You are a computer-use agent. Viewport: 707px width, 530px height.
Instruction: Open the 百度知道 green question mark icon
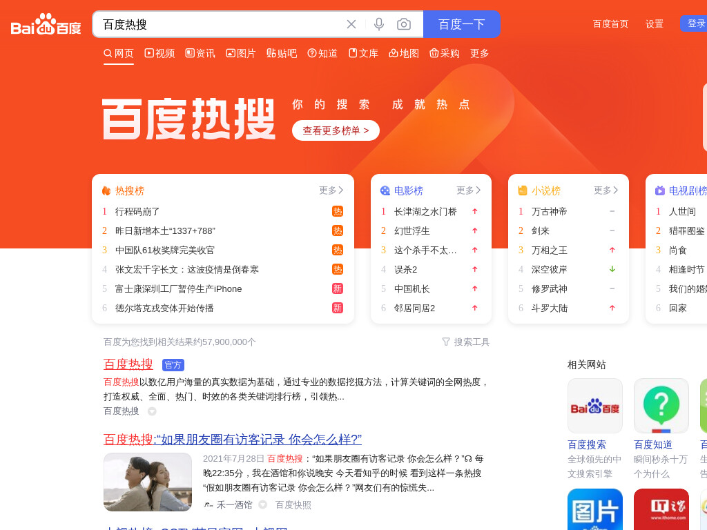661,406
